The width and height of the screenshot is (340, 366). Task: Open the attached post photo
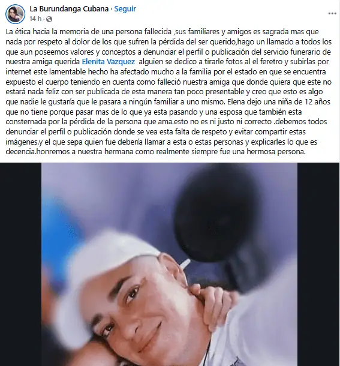point(170,264)
